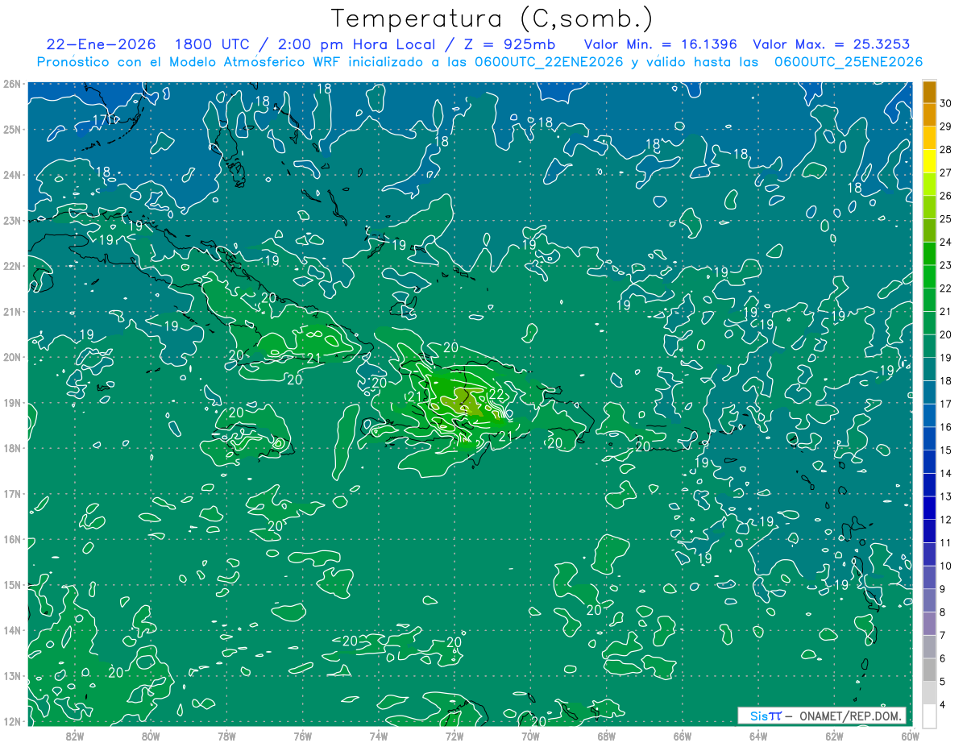
Task: Click the 76W longitude axis label
Action: [x=302, y=736]
